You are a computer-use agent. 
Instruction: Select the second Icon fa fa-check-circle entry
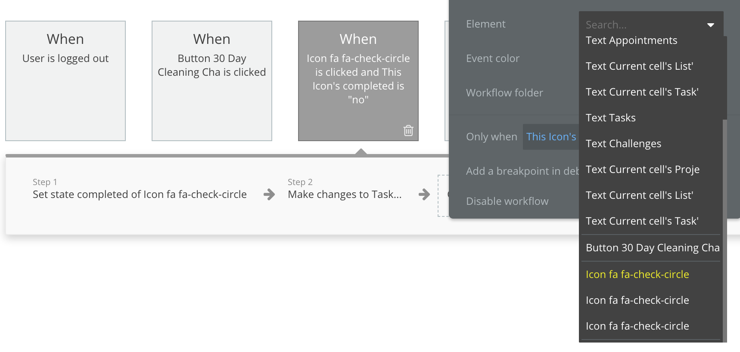tap(637, 300)
